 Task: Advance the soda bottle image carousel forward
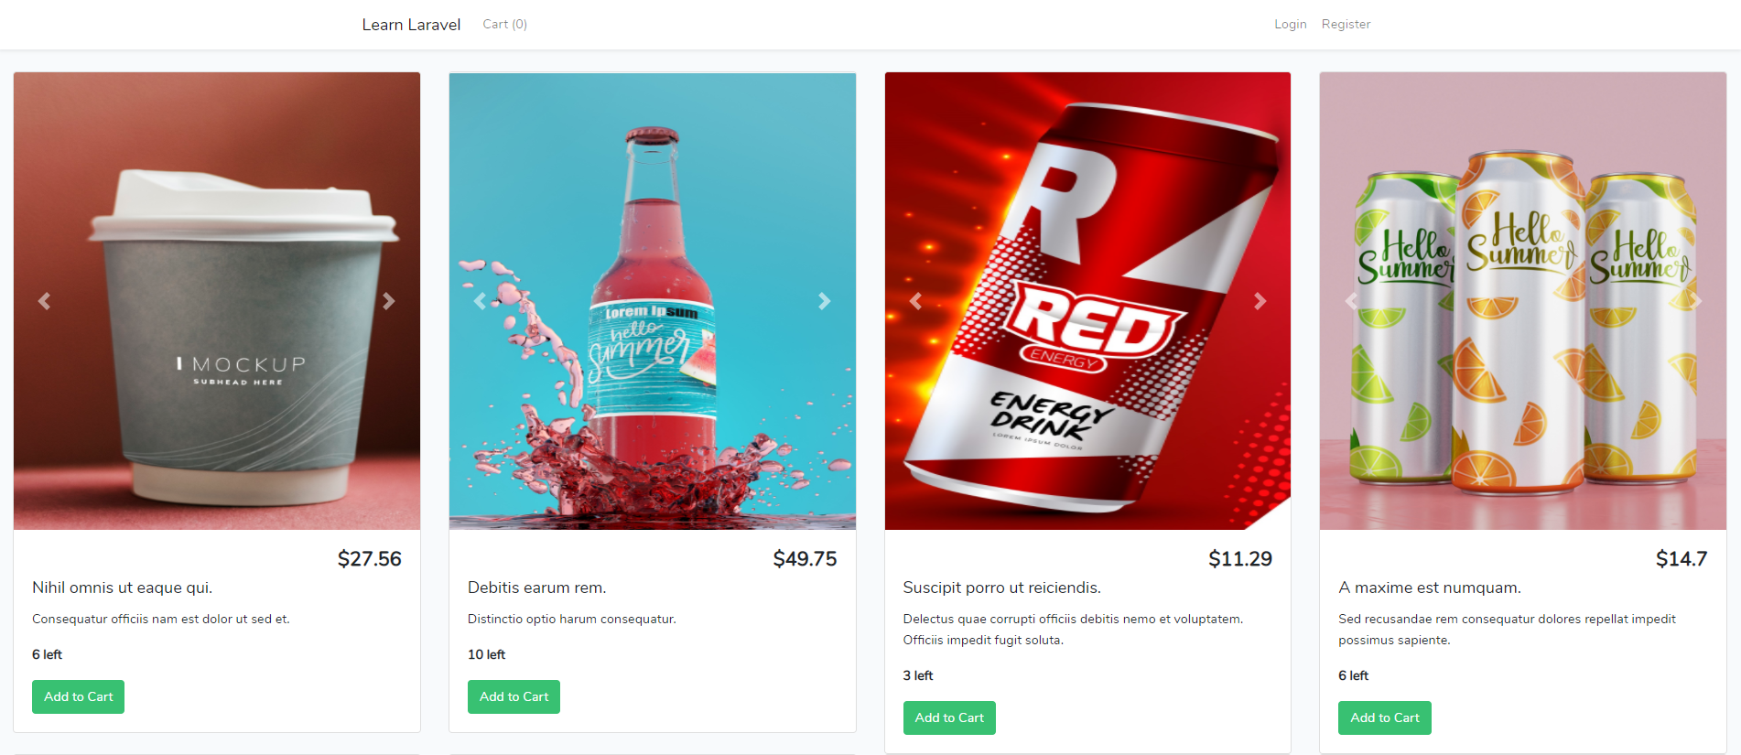click(x=825, y=301)
